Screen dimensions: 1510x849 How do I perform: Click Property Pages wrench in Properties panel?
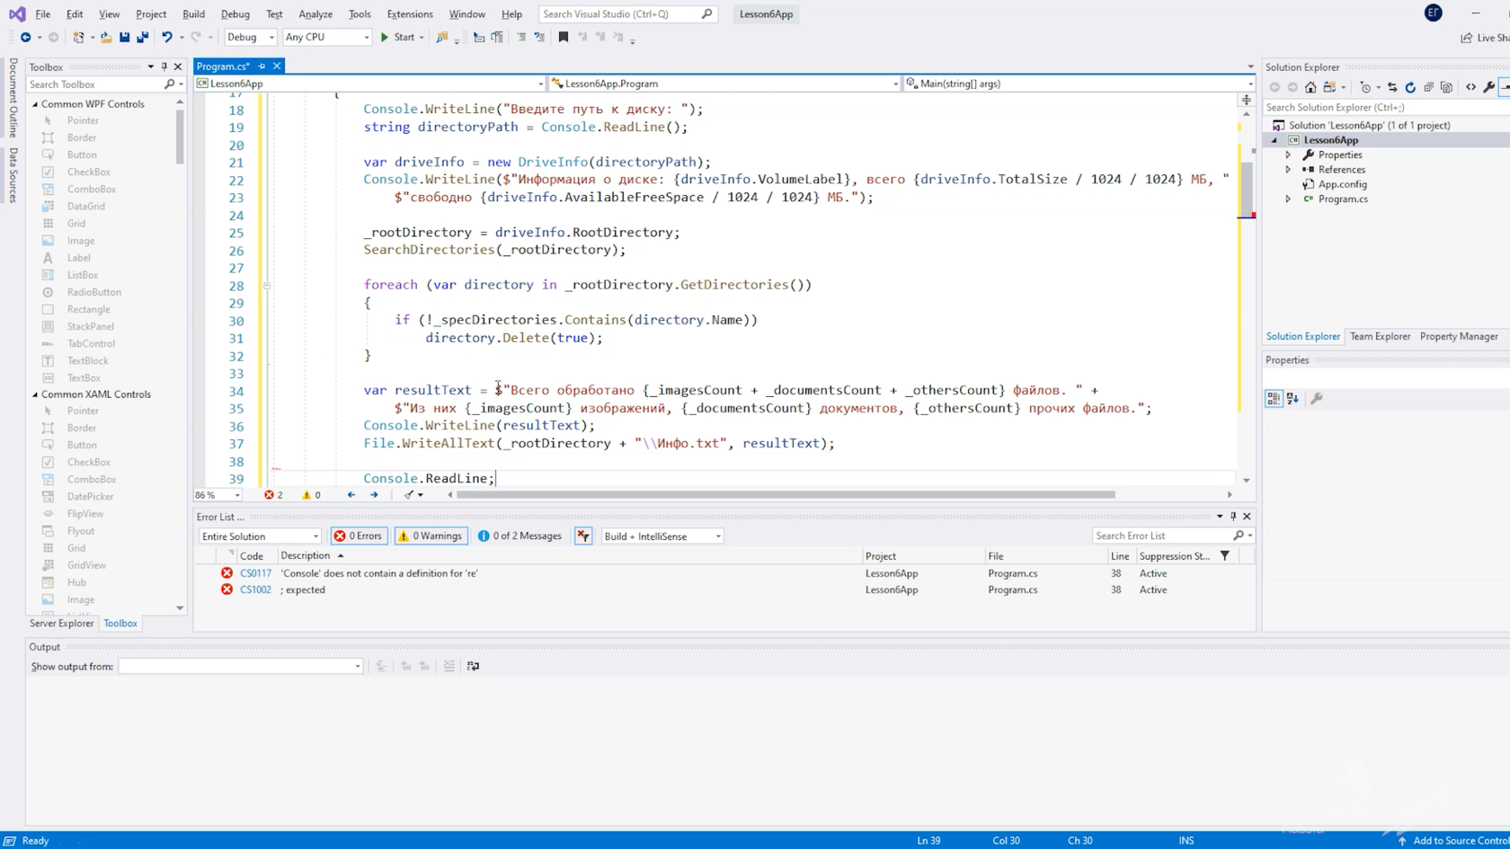(x=1317, y=398)
